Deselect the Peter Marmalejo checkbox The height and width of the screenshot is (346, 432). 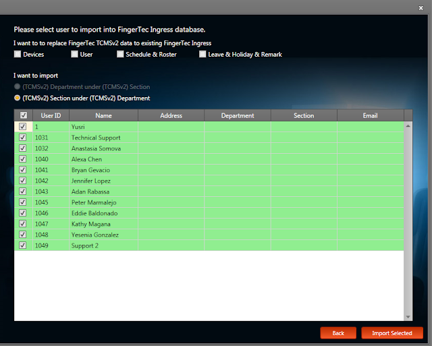pyautogui.click(x=22, y=202)
